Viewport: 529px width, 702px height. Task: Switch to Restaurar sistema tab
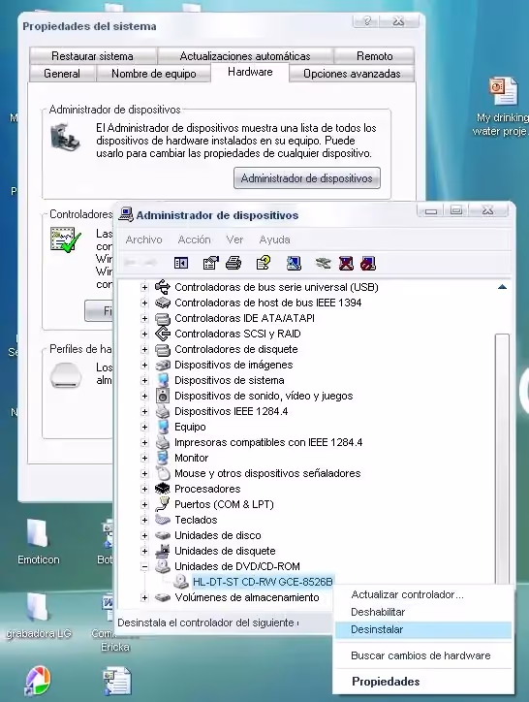(x=93, y=56)
